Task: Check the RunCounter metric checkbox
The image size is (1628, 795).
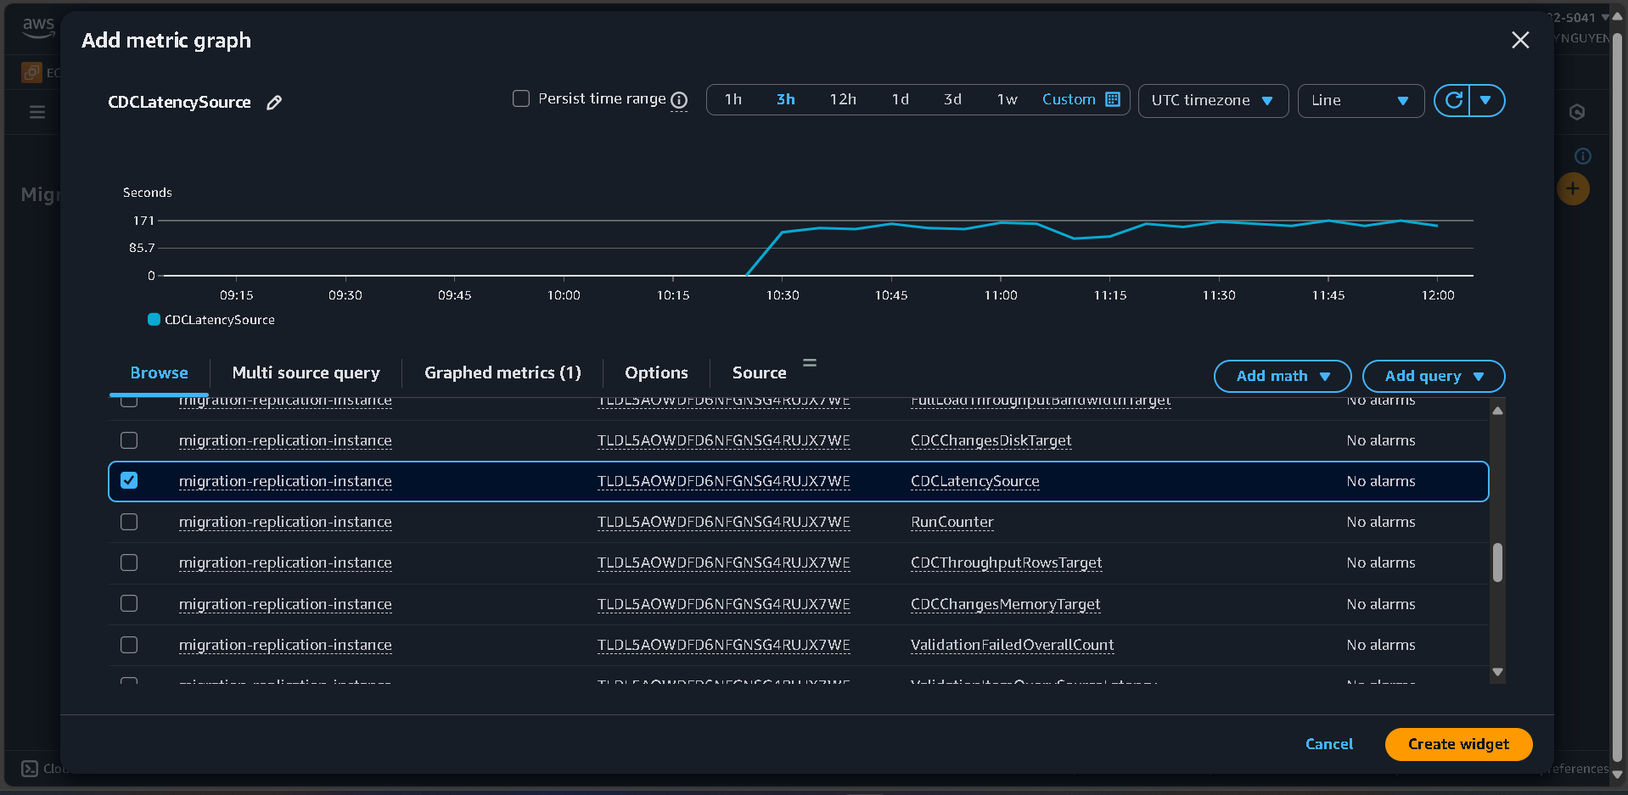Action: coord(128,522)
